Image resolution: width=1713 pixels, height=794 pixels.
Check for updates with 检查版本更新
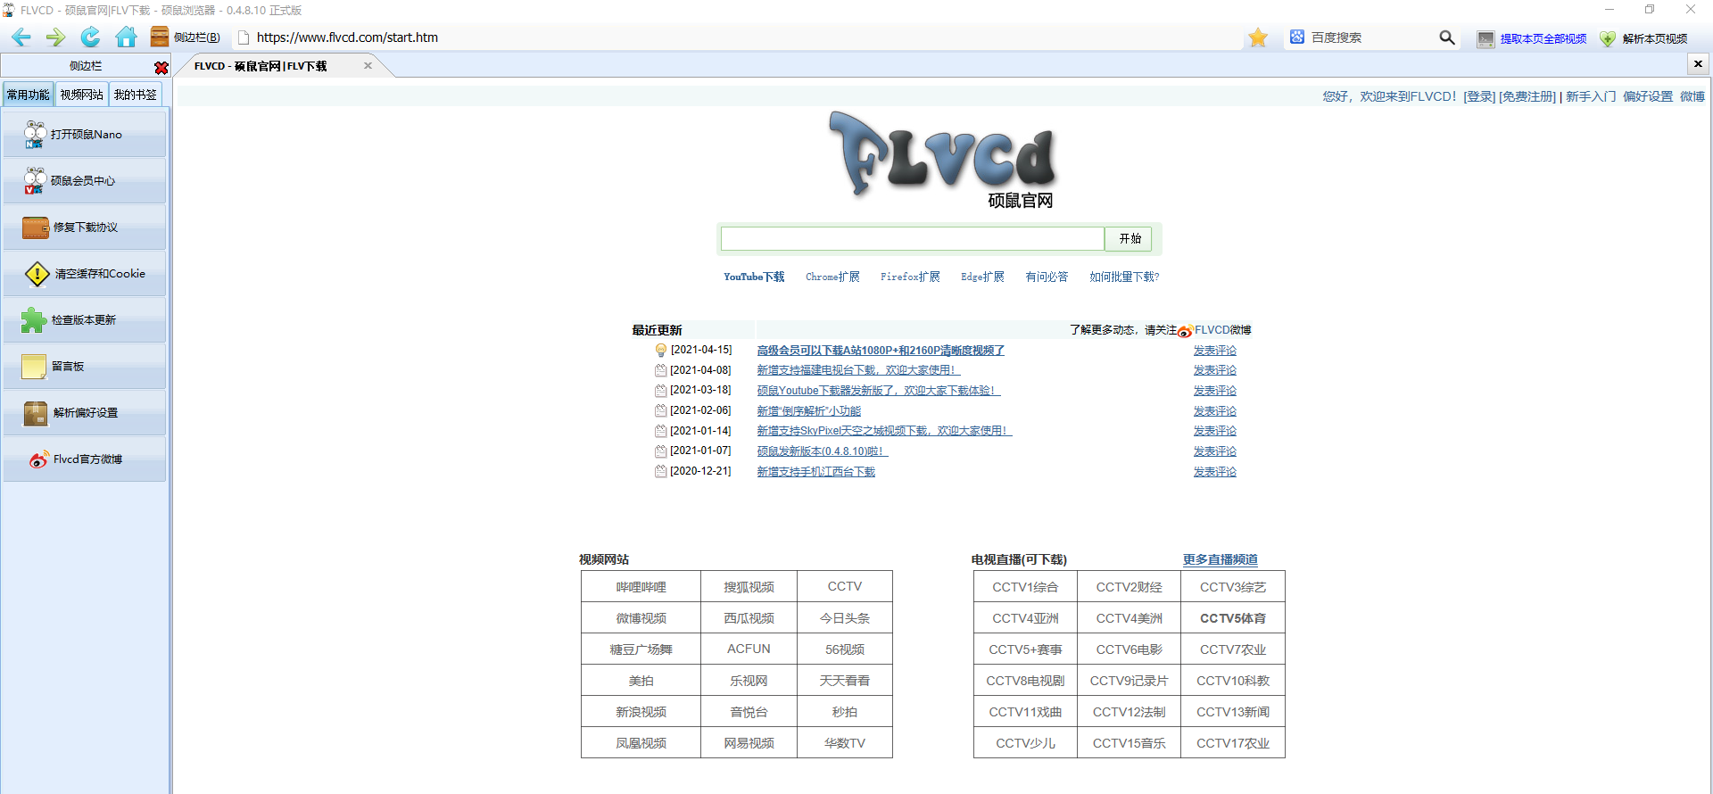coord(85,320)
